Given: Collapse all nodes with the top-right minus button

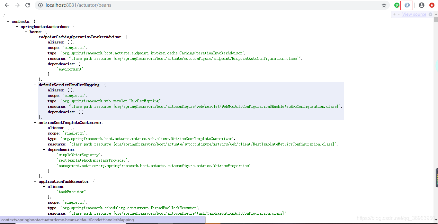Looking at the screenshot, I should [399, 14].
